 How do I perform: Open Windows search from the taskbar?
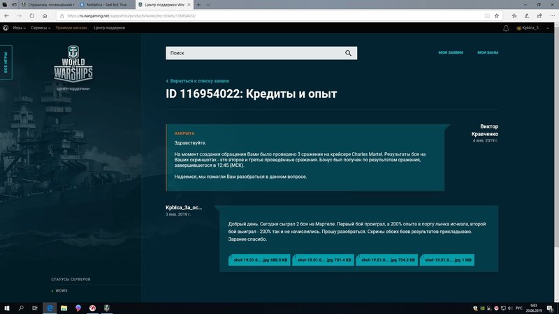pos(21,308)
